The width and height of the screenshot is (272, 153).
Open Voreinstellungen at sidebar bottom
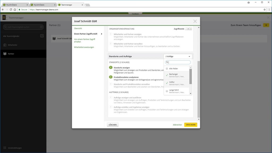coord(15,148)
